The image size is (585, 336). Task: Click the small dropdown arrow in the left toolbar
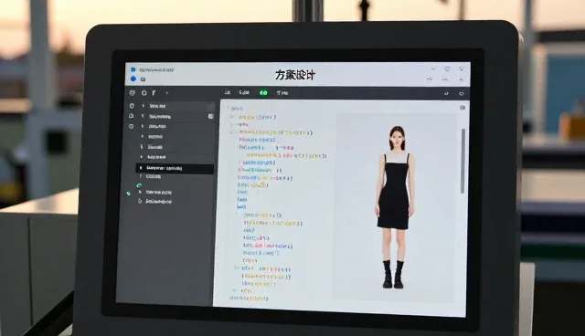[x=166, y=93]
